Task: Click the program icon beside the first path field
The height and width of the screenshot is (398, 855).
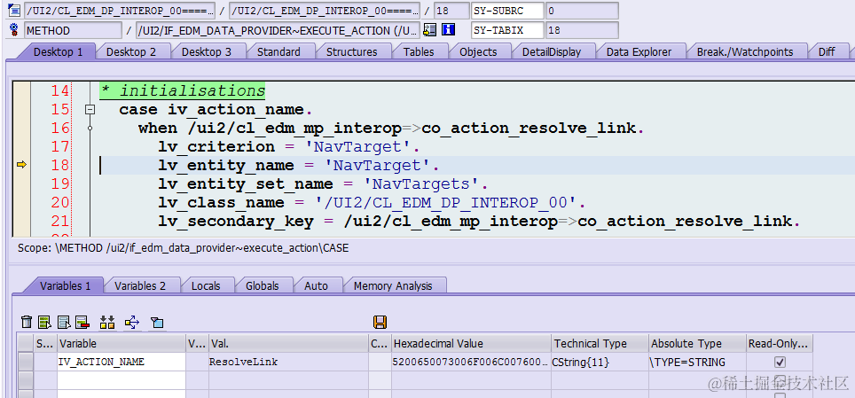Action: [13, 10]
